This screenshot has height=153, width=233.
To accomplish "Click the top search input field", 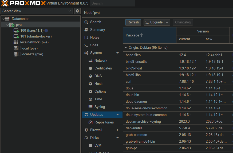I will click(112, 3).
